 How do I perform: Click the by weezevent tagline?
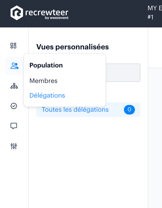click(57, 18)
